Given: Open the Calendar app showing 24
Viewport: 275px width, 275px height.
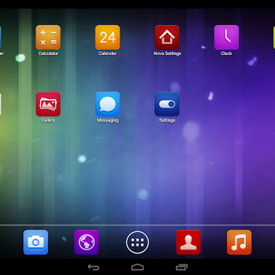Looking at the screenshot, I should point(108,37).
